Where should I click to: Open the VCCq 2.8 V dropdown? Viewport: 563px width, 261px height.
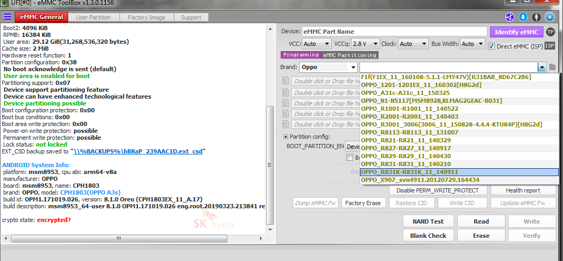pyautogui.click(x=365, y=44)
